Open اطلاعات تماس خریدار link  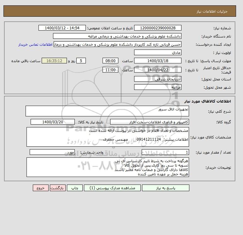tap(35, 44)
